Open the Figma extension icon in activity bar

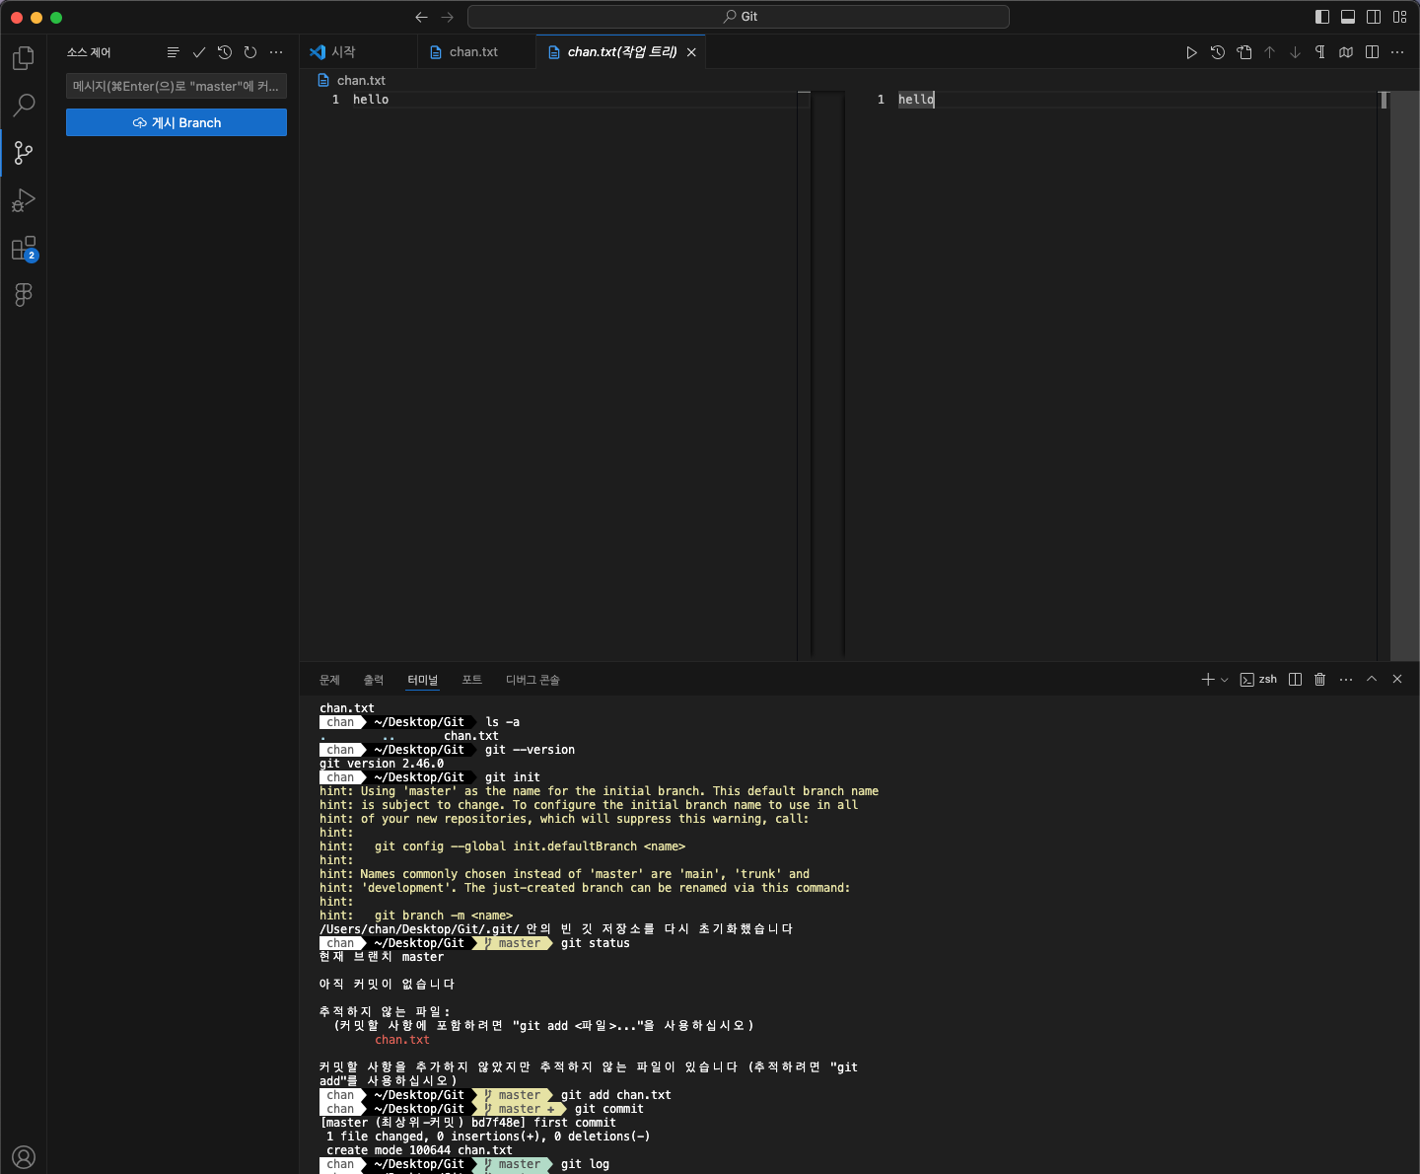[24, 294]
